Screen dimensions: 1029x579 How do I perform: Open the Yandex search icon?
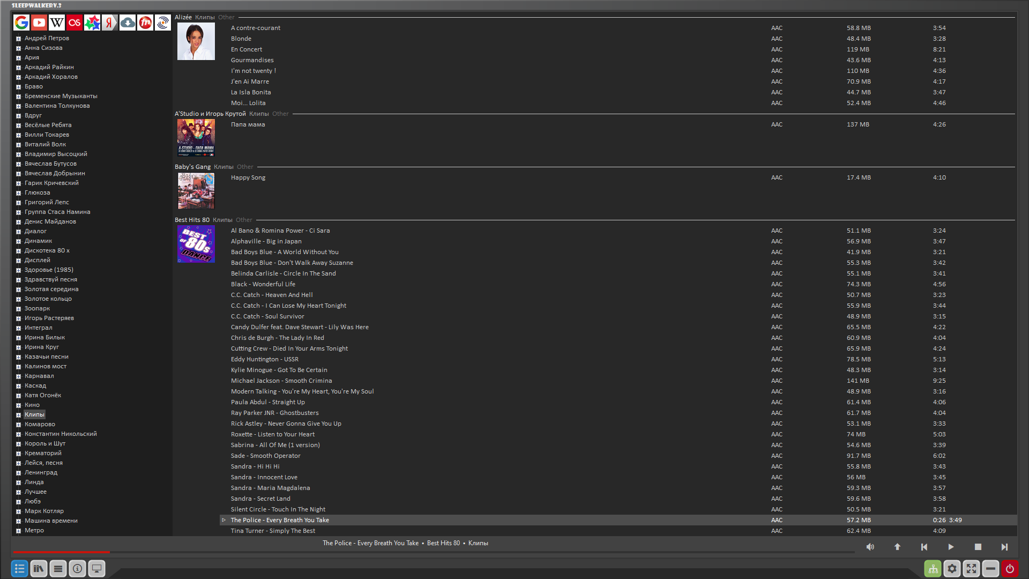[x=110, y=23]
